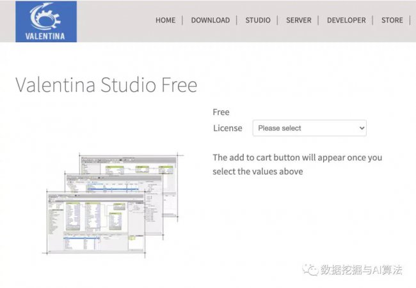Click the chevron arrow of License dropdown
Screen dimensions: 416x288
(362, 128)
